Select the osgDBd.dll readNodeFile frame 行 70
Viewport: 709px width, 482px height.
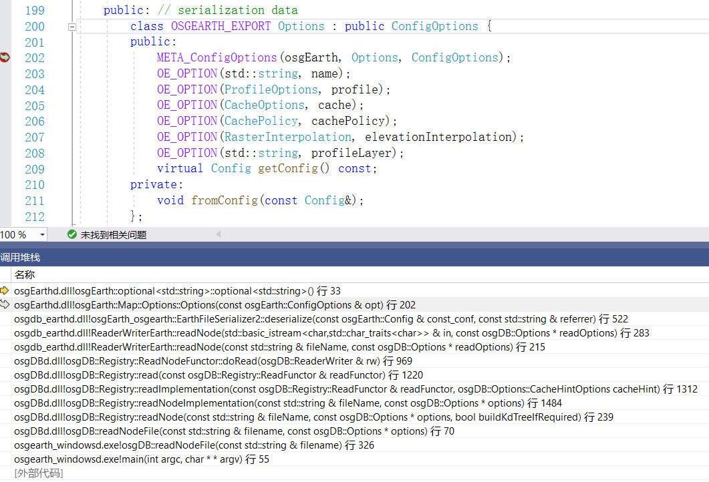click(235, 431)
